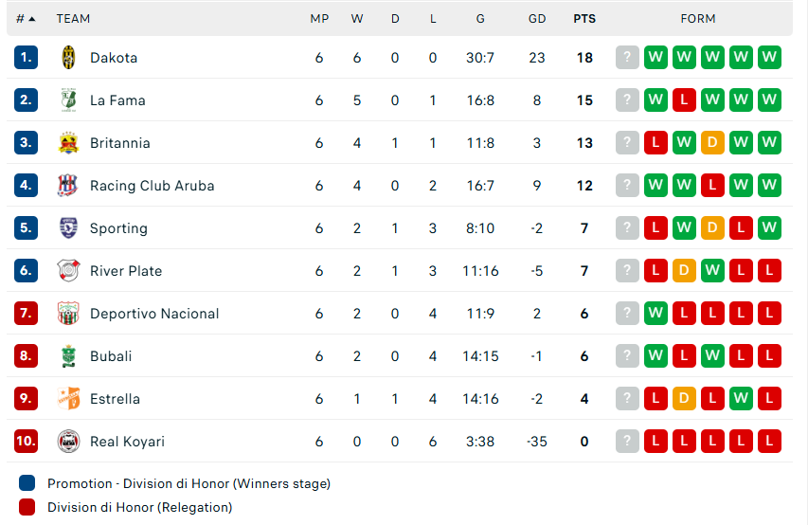Image resolution: width=808 pixels, height=525 pixels.
Task: Click the Racing Club Aruba crest
Action: click(x=68, y=186)
